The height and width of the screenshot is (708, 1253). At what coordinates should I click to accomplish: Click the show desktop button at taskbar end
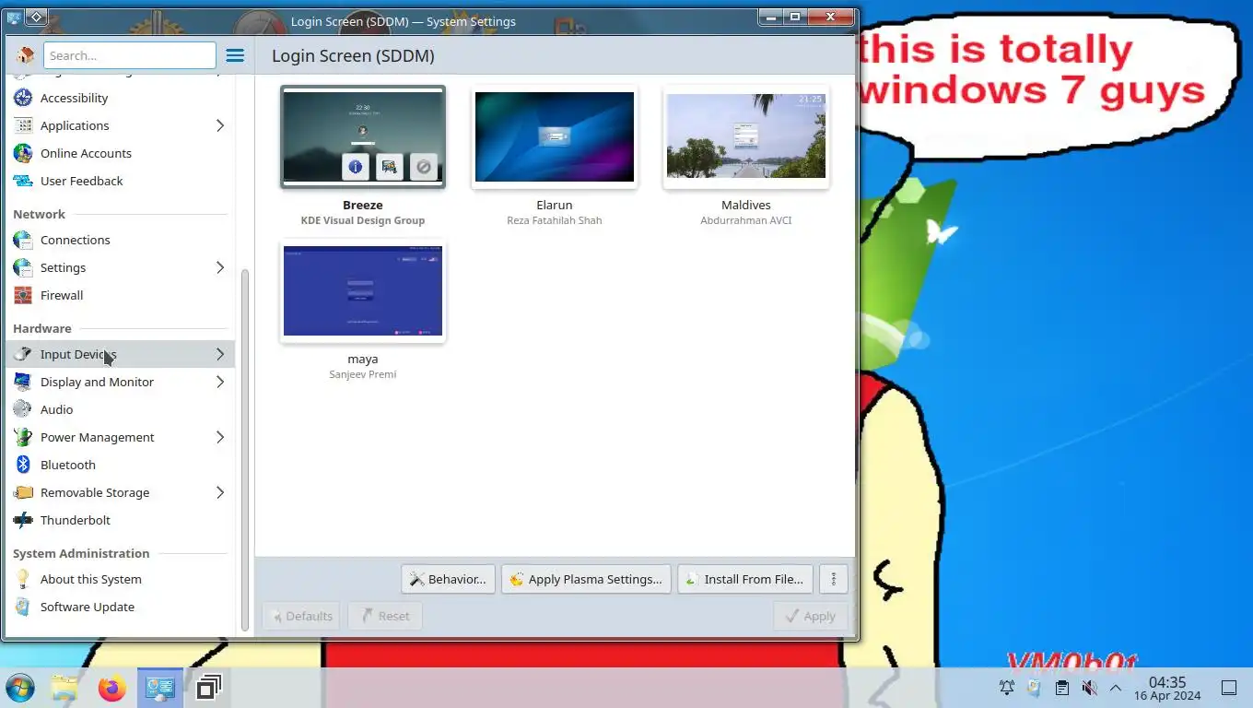coord(1229,688)
